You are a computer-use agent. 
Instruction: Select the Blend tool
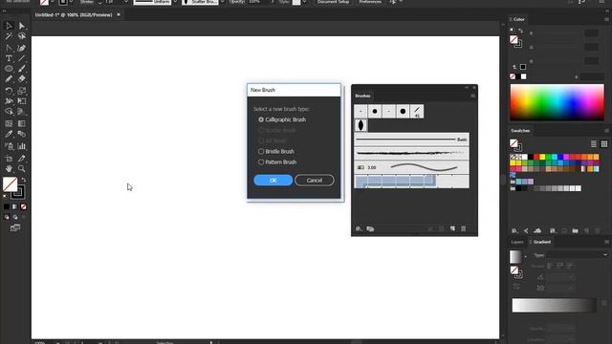[21, 134]
